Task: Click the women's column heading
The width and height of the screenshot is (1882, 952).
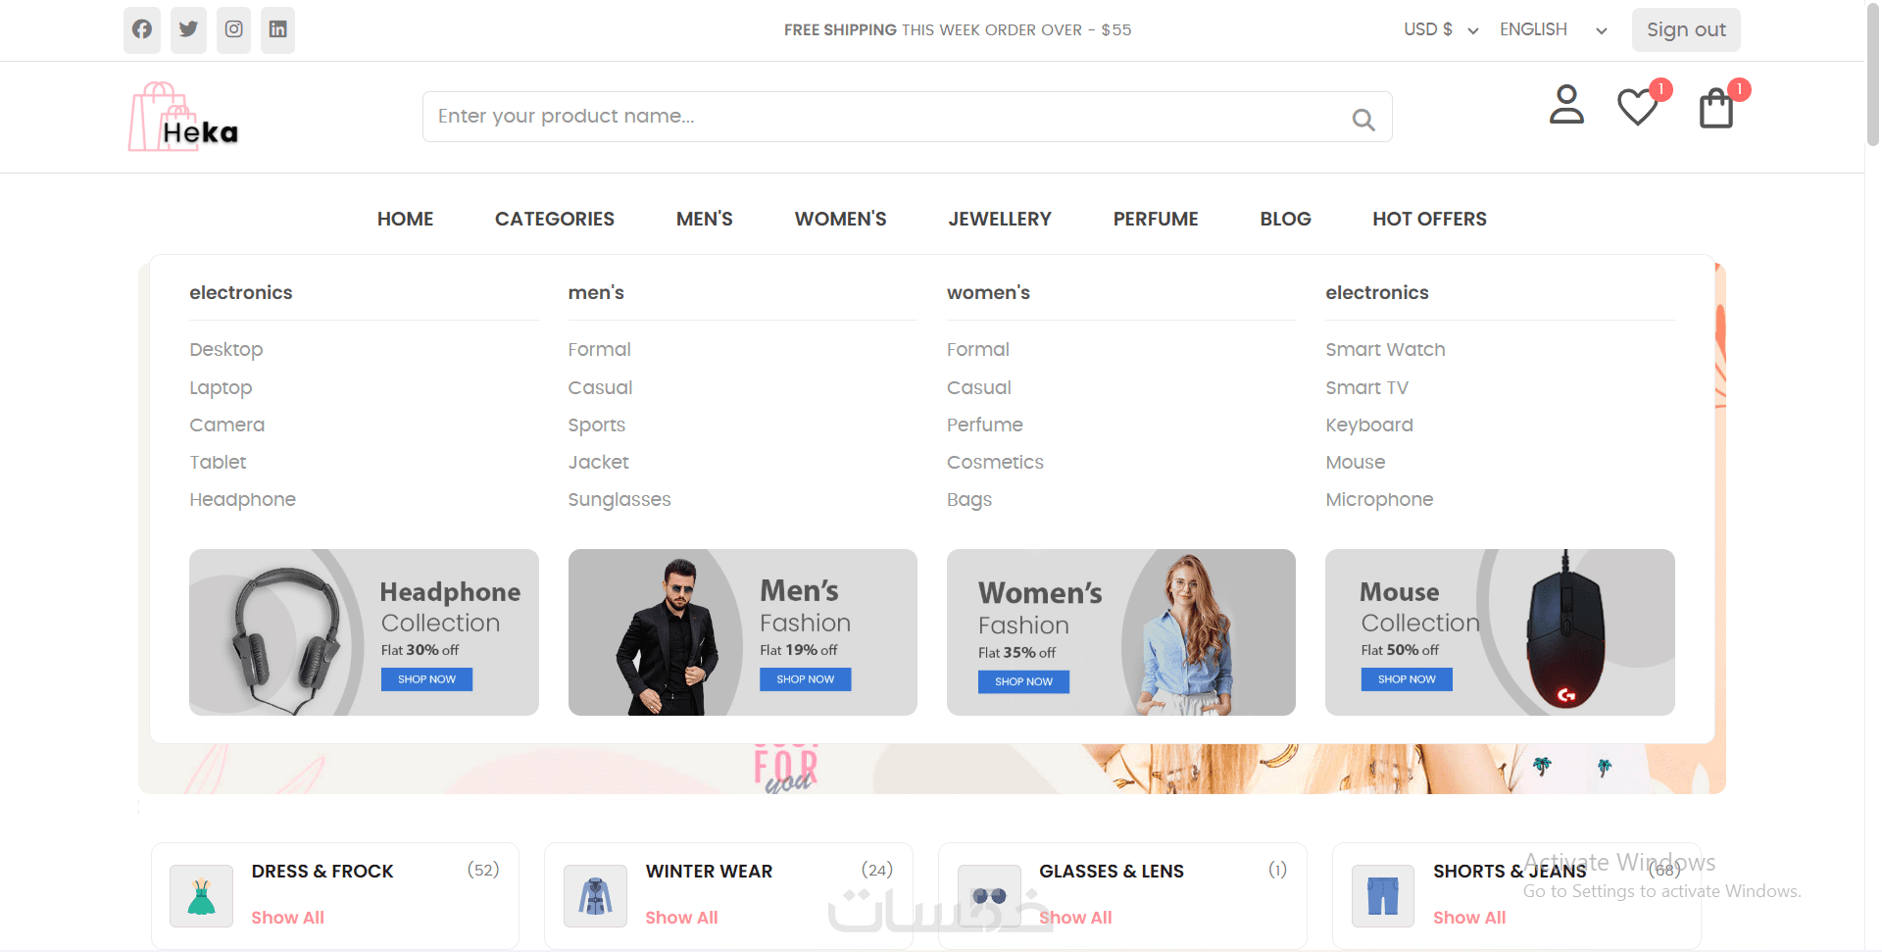Action: tap(988, 292)
